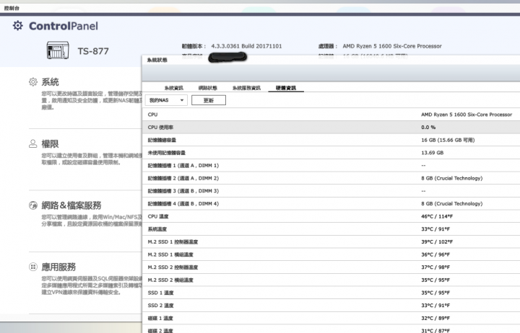Open the 系統 settings section heading

(50, 81)
